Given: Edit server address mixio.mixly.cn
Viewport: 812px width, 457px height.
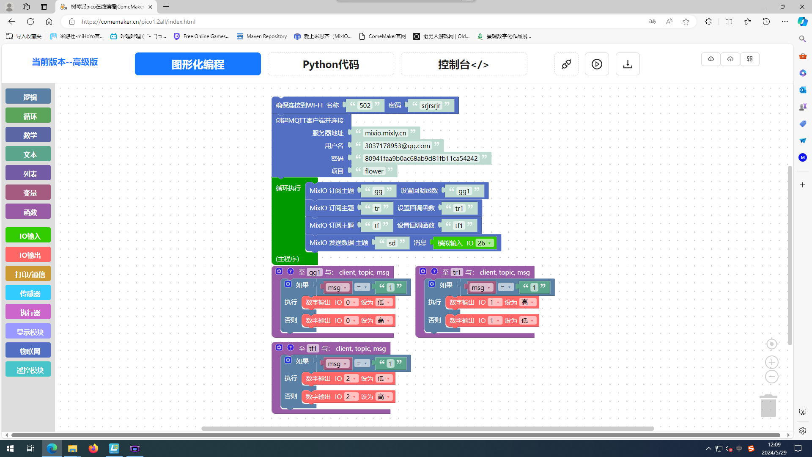Looking at the screenshot, I should (385, 133).
